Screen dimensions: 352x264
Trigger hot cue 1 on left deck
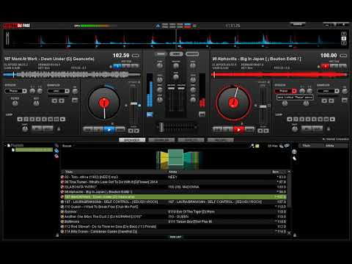click(x=117, y=66)
